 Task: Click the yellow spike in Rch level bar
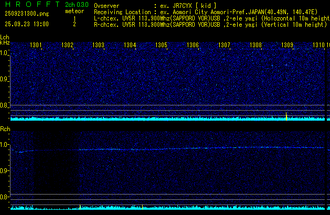point(80,207)
